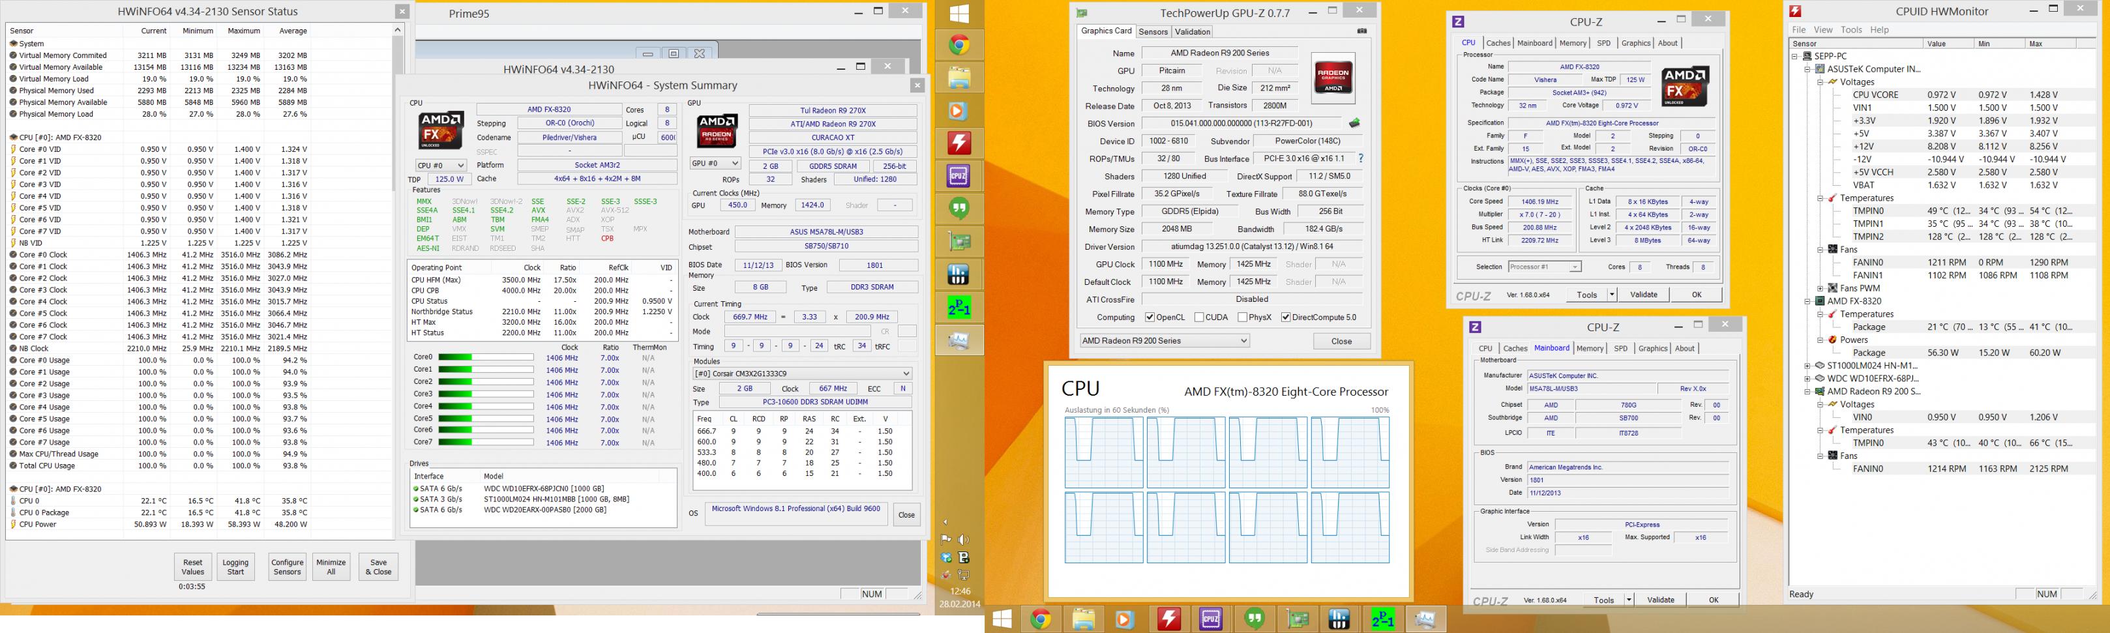Screen dimensions: 2110x633
Task: Click the purple CPU-Z icon on vertical taskbar
Action: pyautogui.click(x=959, y=176)
